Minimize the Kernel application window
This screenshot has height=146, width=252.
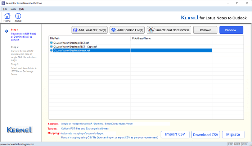tap(228, 3)
